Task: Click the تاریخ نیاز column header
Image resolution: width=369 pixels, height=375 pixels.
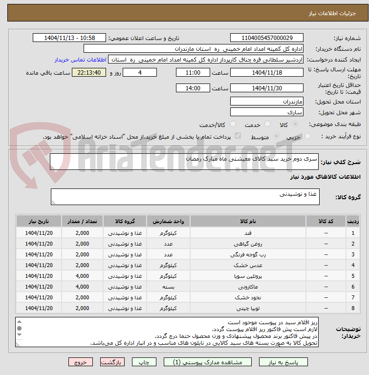Action: point(39,221)
